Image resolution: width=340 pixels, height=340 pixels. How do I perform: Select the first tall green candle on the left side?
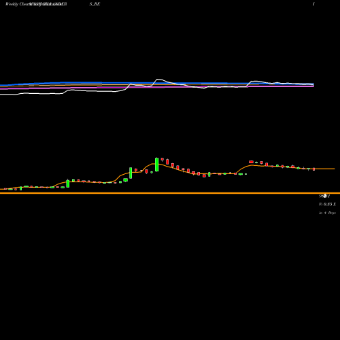(68, 184)
